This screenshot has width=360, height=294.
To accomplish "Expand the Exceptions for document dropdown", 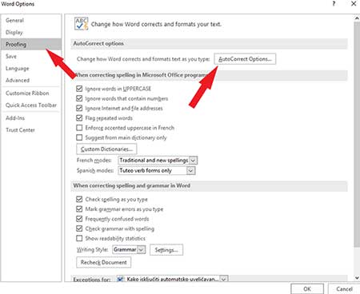I will (x=224, y=279).
